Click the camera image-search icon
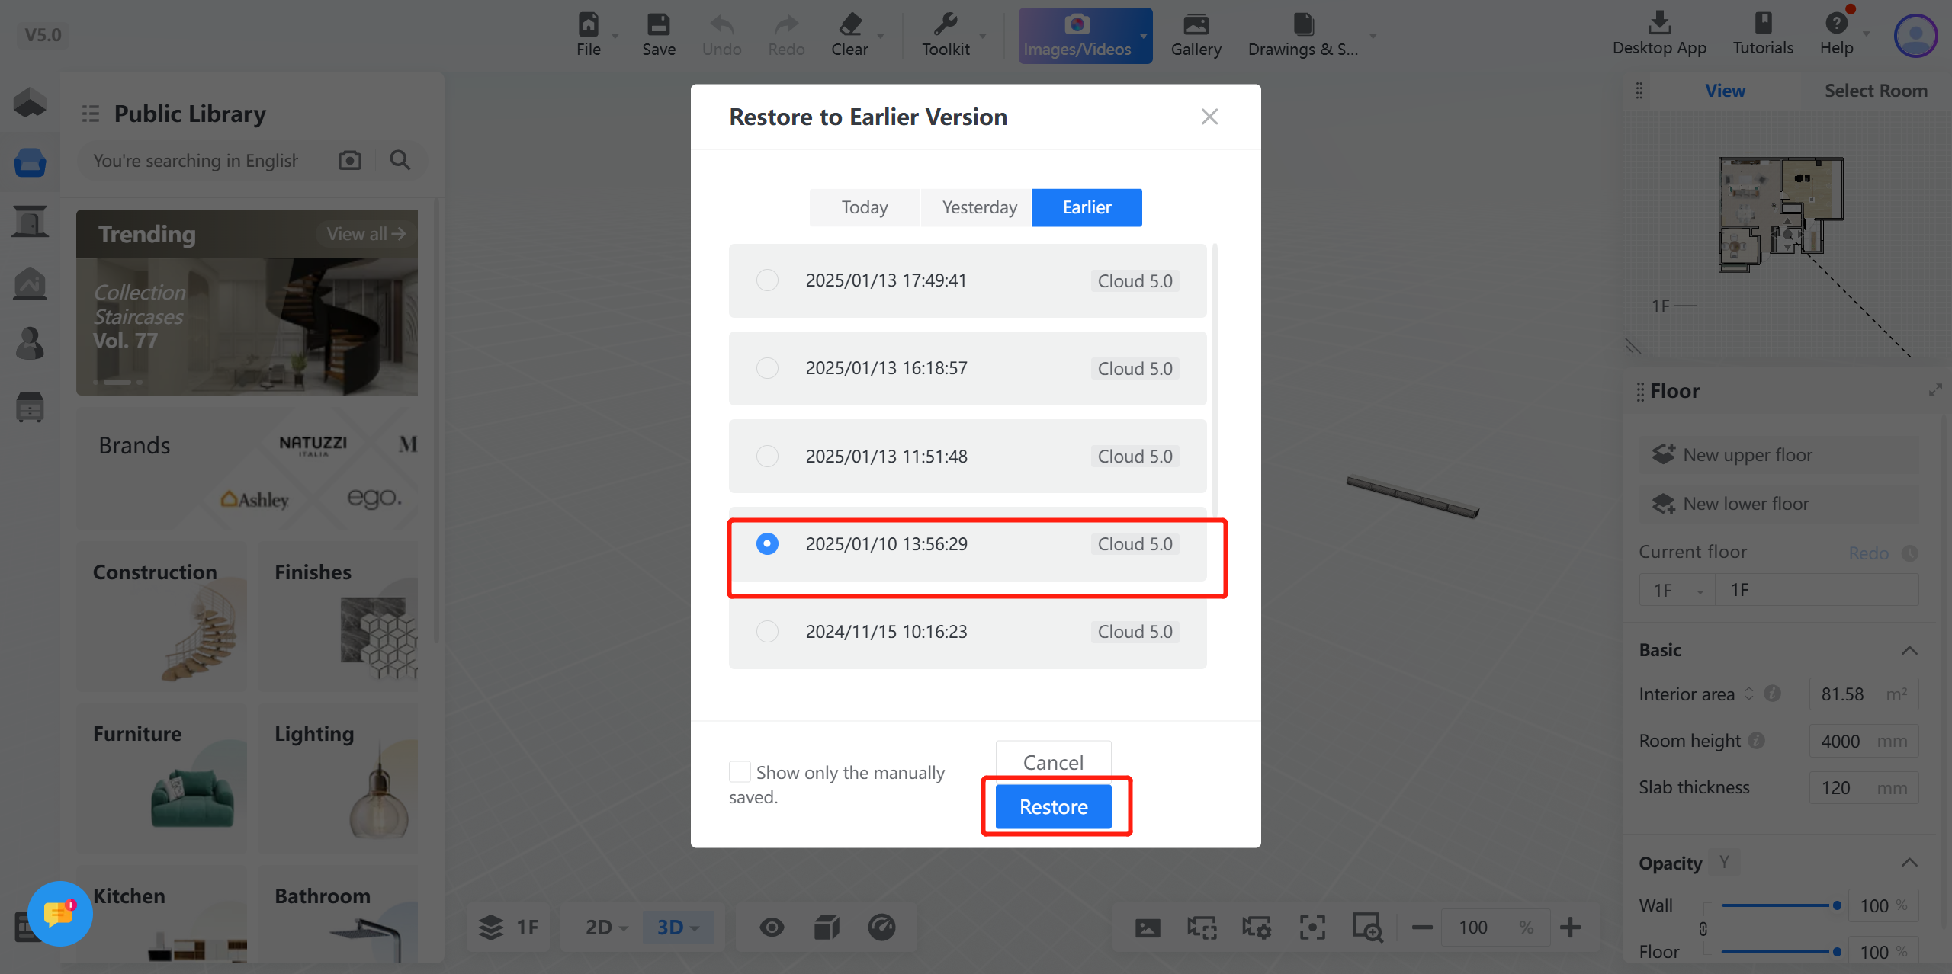Viewport: 1952px width, 974px height. (x=350, y=160)
